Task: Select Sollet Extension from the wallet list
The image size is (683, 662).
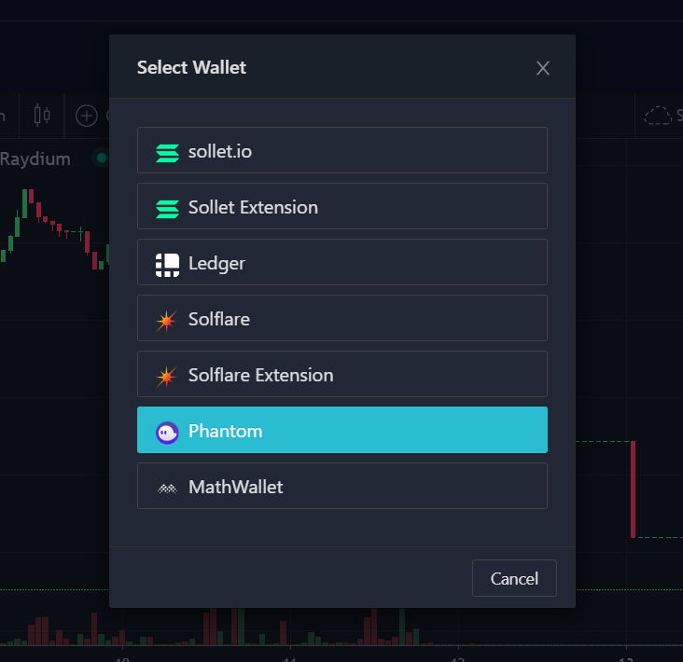Action: [341, 207]
